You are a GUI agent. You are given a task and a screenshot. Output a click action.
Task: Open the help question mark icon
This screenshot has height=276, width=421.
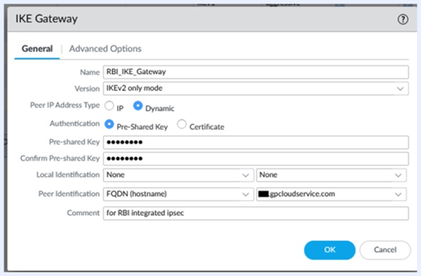403,19
